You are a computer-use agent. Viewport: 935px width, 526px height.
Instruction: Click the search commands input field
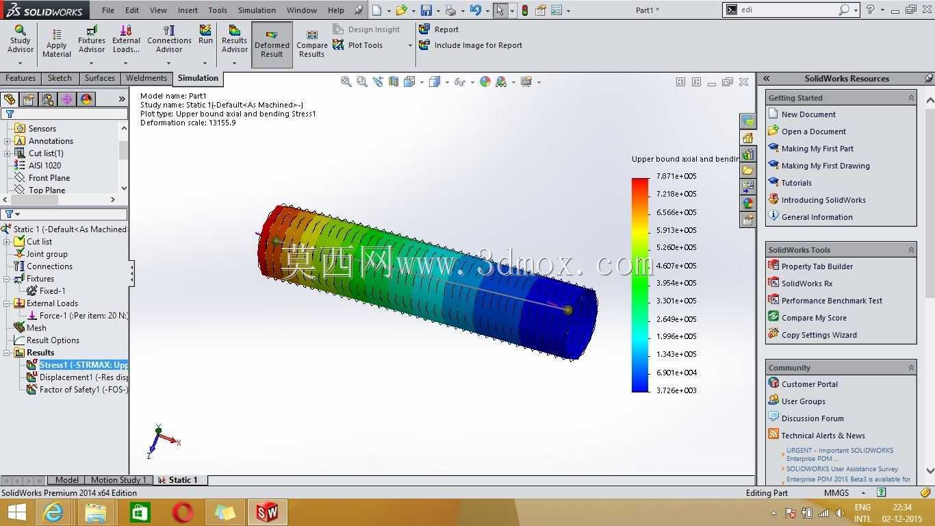point(787,10)
